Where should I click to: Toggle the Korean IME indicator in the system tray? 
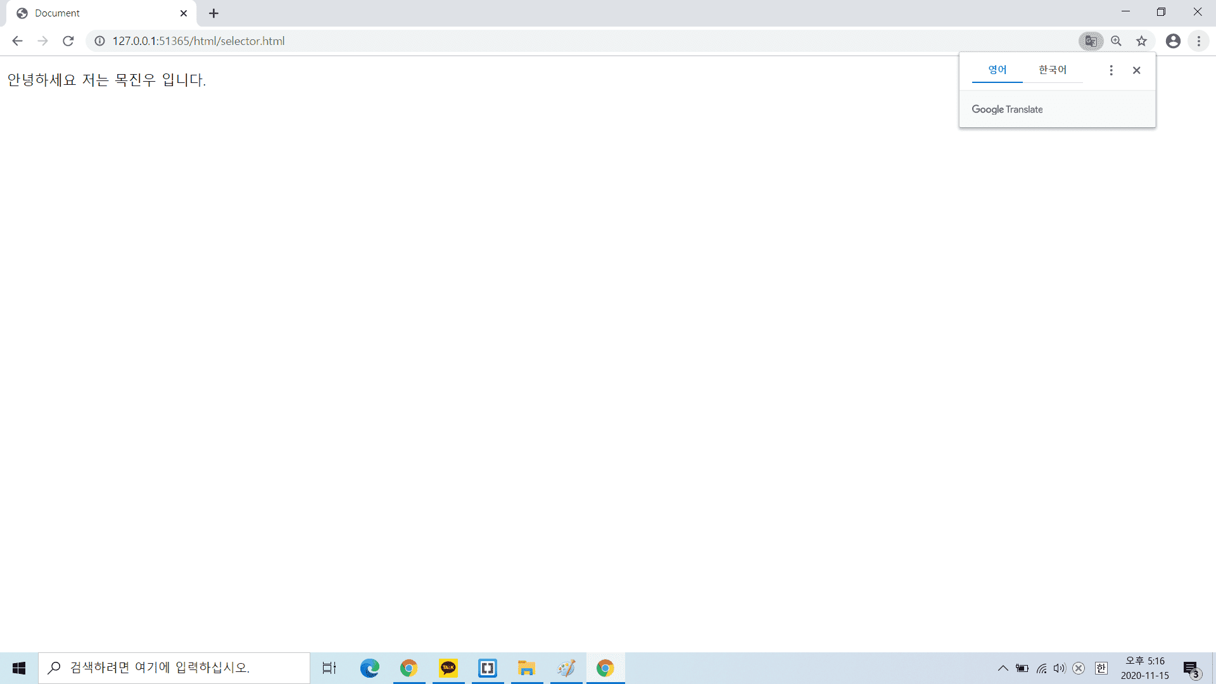click(1101, 668)
